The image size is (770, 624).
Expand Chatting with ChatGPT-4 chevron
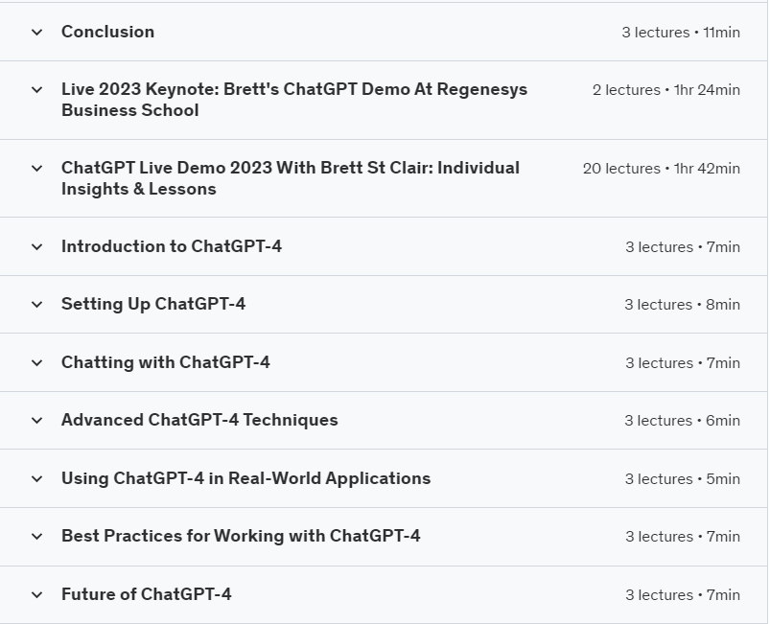[36, 363]
